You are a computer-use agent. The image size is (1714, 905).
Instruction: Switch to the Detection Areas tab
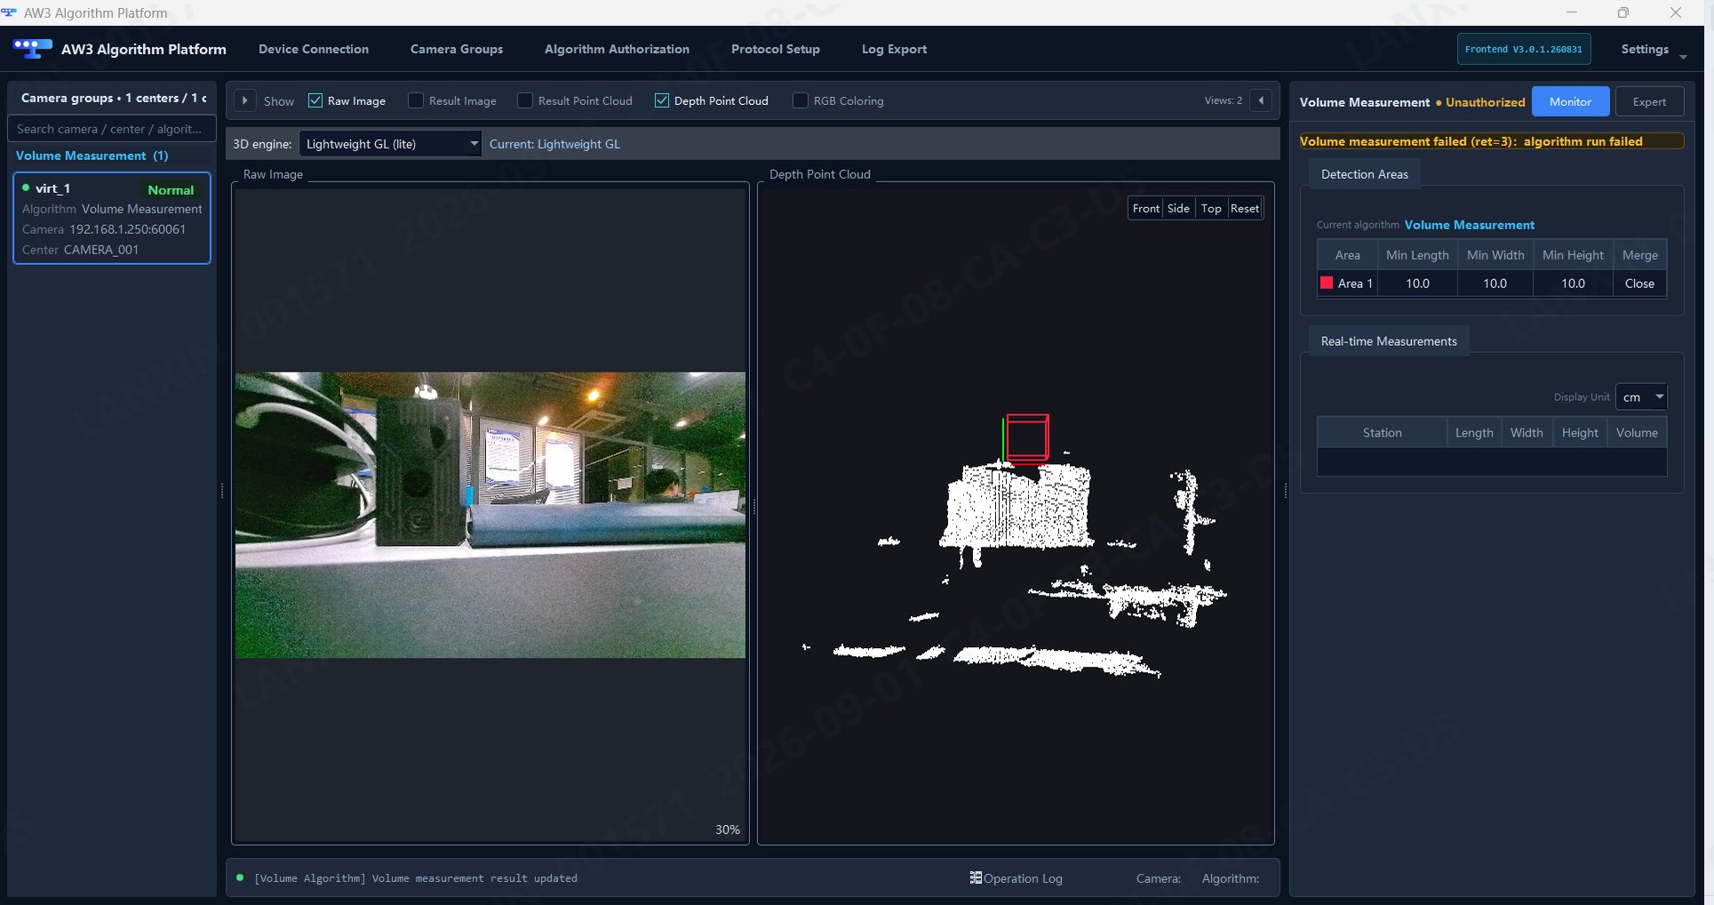[1365, 174]
